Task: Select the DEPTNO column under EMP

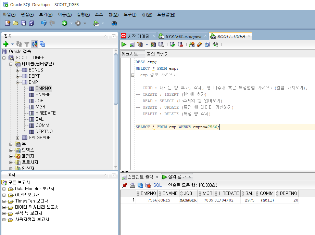Action: [x=44, y=132]
